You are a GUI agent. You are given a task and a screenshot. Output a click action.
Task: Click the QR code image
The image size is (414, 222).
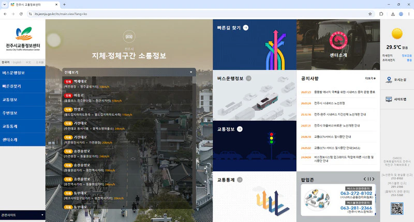[x=397, y=209]
